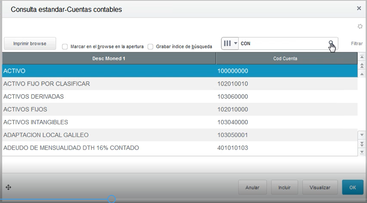Click account code 103040000
367x203 pixels.
tap(232, 122)
